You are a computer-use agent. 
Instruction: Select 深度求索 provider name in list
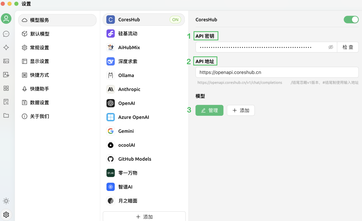[128, 62]
